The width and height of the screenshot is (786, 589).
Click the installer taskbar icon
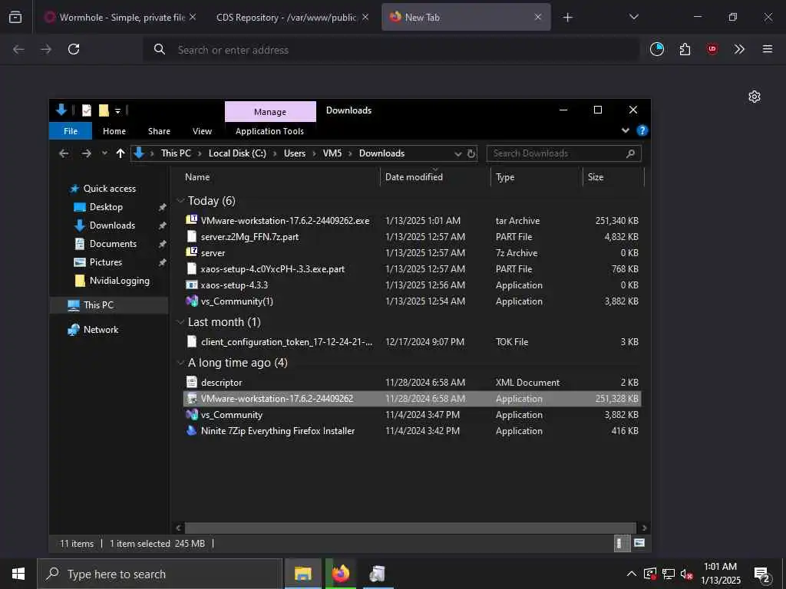coord(377,574)
